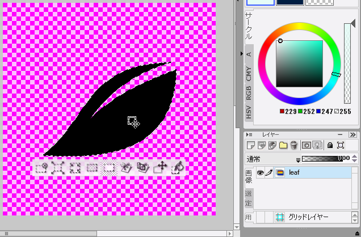Toggle the padlock layer lock icon
The width and height of the screenshot is (361, 237).
[x=330, y=146]
